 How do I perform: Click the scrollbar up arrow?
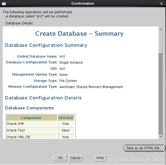161,29
